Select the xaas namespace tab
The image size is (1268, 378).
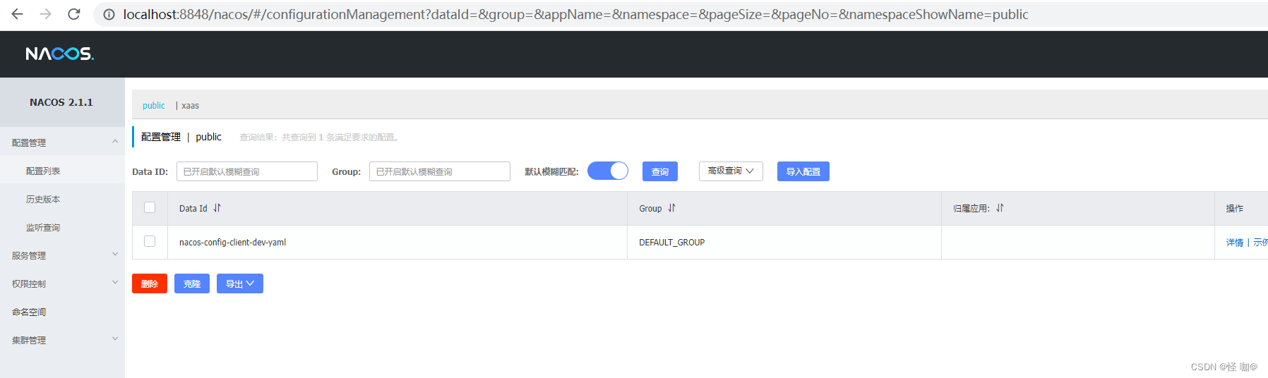(x=191, y=106)
